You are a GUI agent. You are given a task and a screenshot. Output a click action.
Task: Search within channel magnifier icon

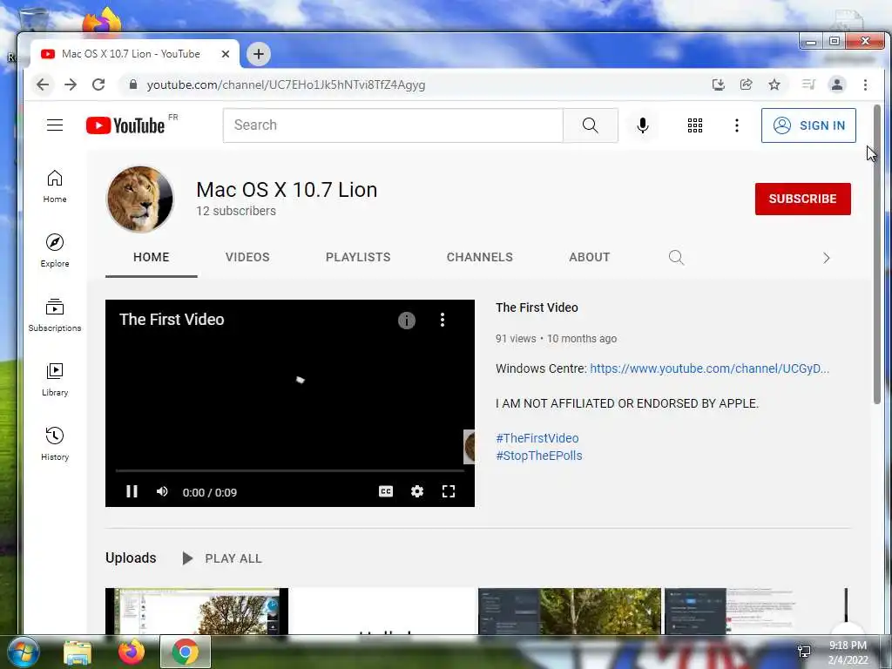coord(676,257)
